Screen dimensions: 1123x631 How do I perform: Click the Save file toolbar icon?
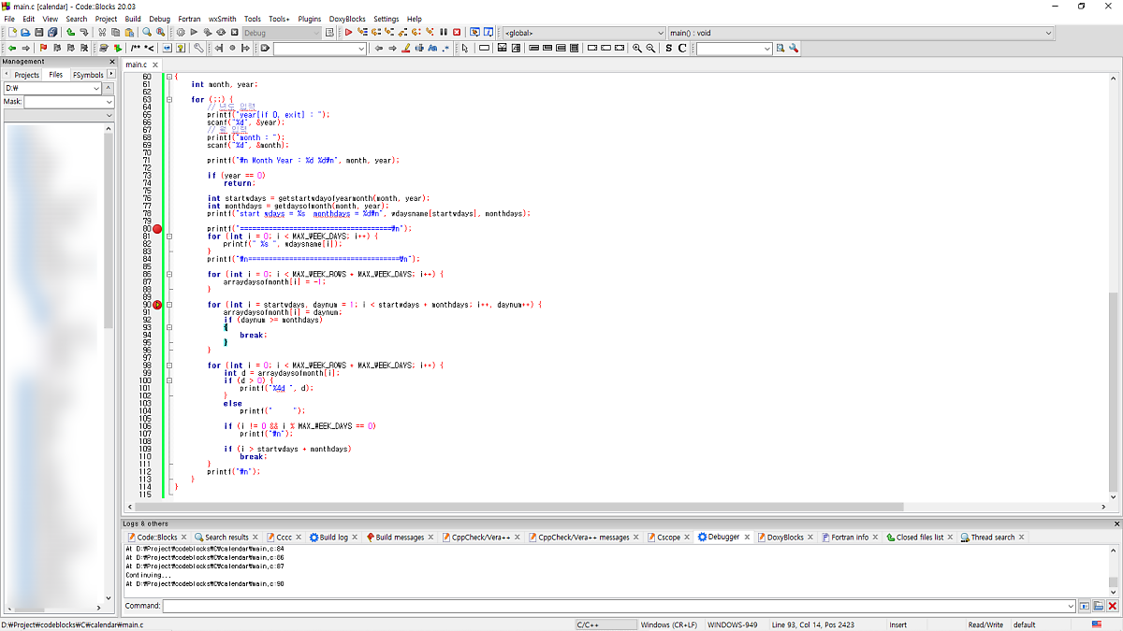click(39, 33)
